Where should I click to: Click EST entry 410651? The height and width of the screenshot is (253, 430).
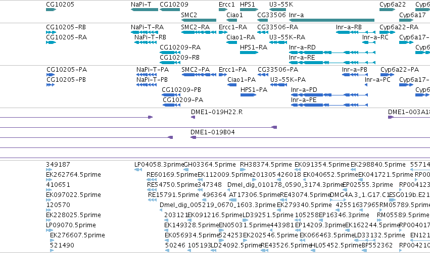[58, 185]
